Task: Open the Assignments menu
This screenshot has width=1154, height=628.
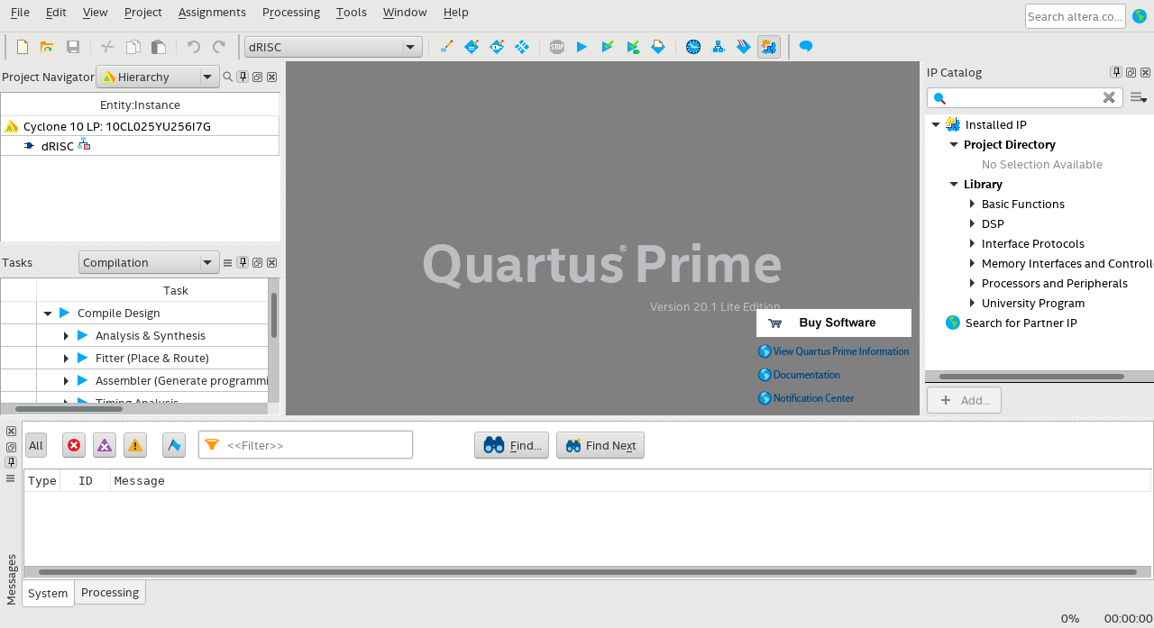Action: [x=212, y=12]
